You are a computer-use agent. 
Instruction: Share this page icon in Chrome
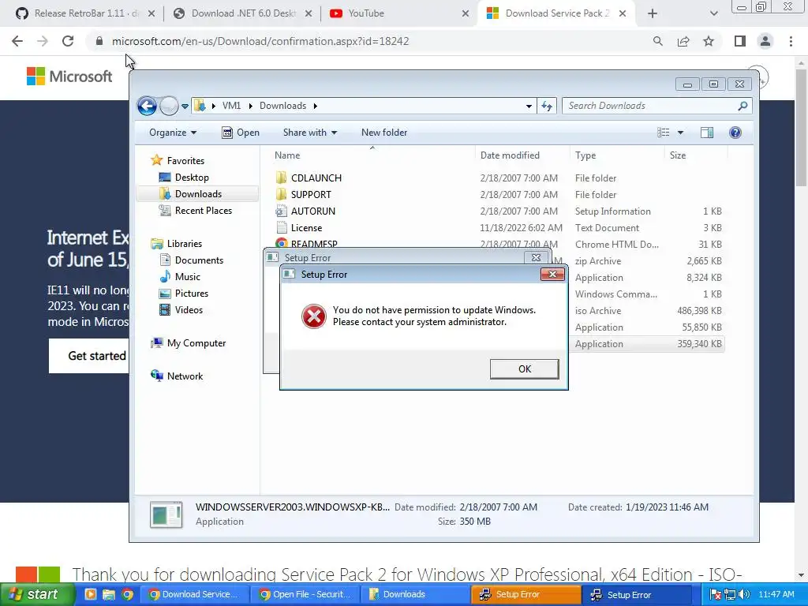683,41
